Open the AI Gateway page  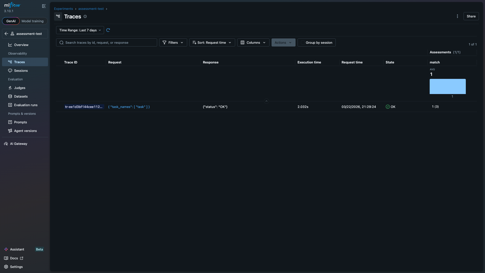click(x=18, y=144)
